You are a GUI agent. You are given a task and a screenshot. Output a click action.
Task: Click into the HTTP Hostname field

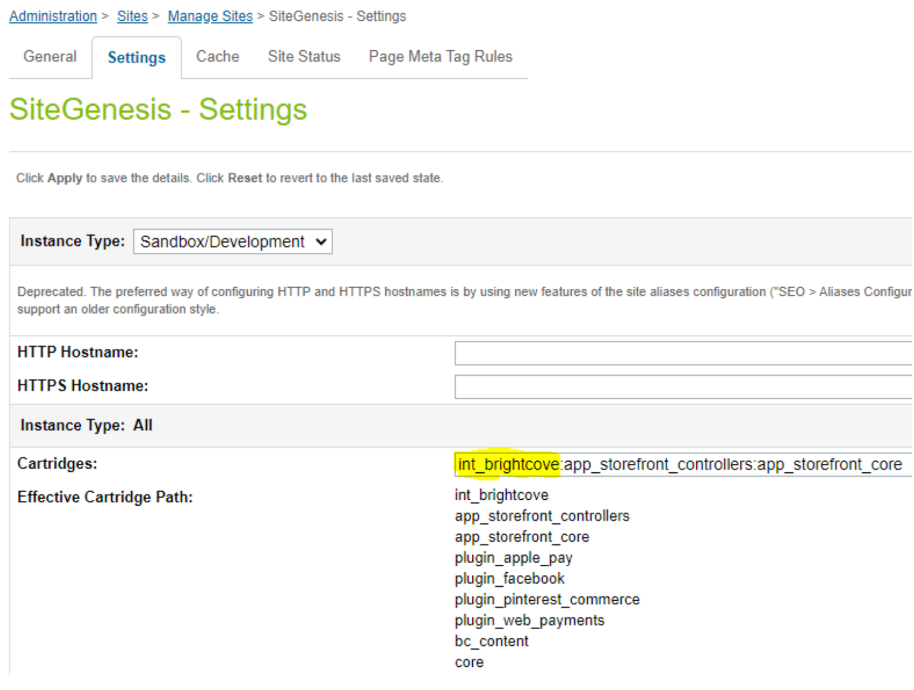(x=682, y=353)
